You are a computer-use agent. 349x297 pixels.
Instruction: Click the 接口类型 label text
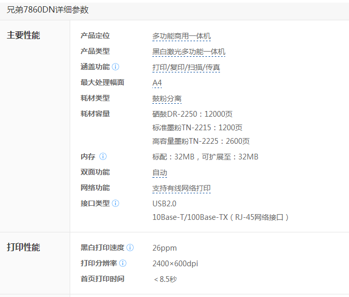click(x=95, y=203)
